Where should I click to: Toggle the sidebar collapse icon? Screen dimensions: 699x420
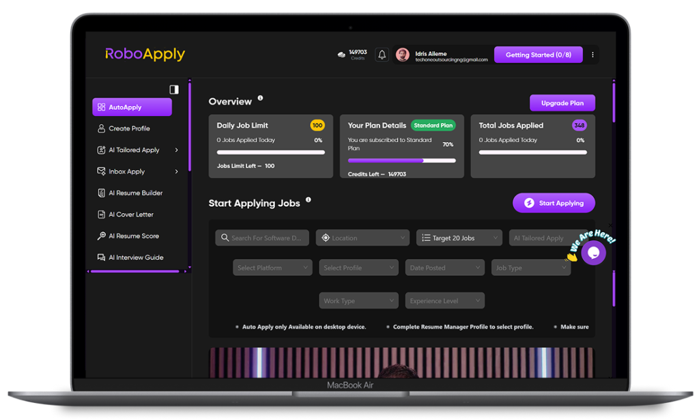174,89
